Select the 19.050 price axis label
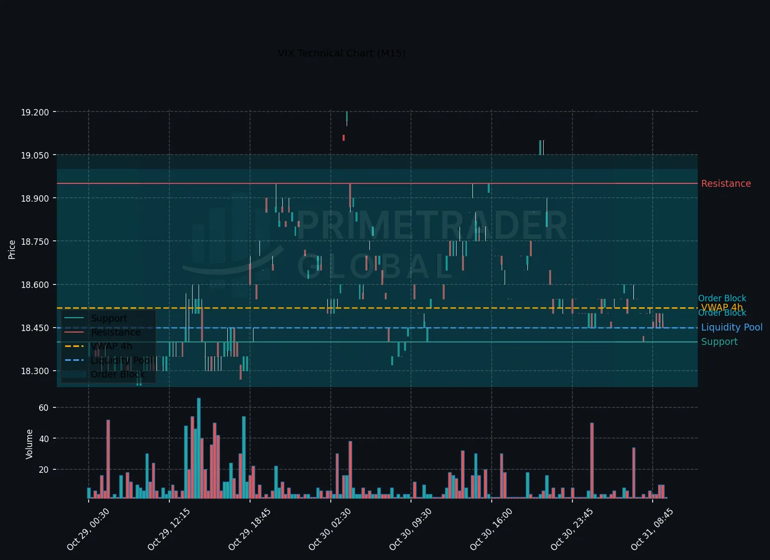 pos(35,156)
